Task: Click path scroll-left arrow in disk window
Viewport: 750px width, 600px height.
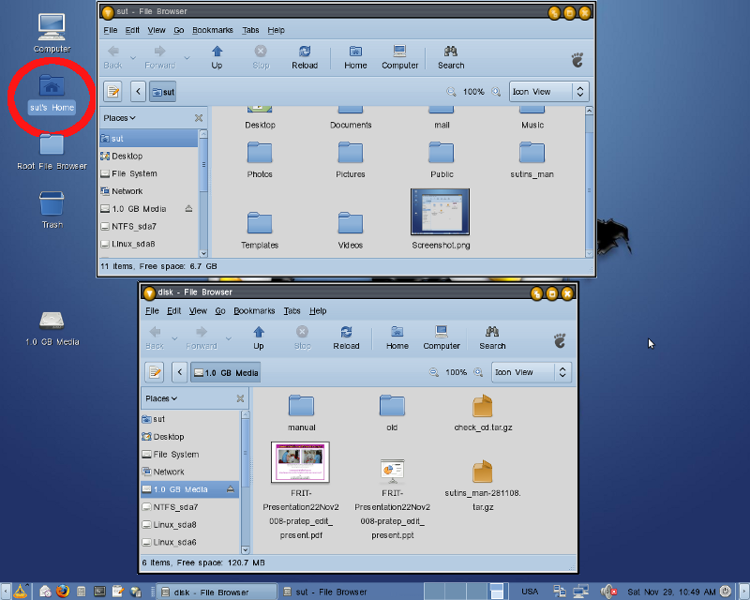Action: [180, 372]
